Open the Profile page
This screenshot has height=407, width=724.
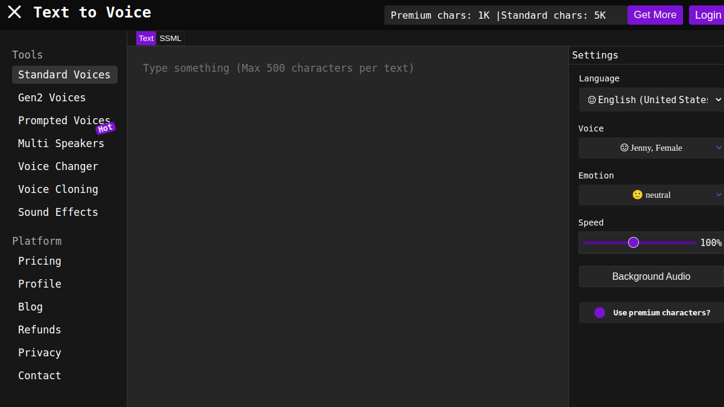[40, 284]
